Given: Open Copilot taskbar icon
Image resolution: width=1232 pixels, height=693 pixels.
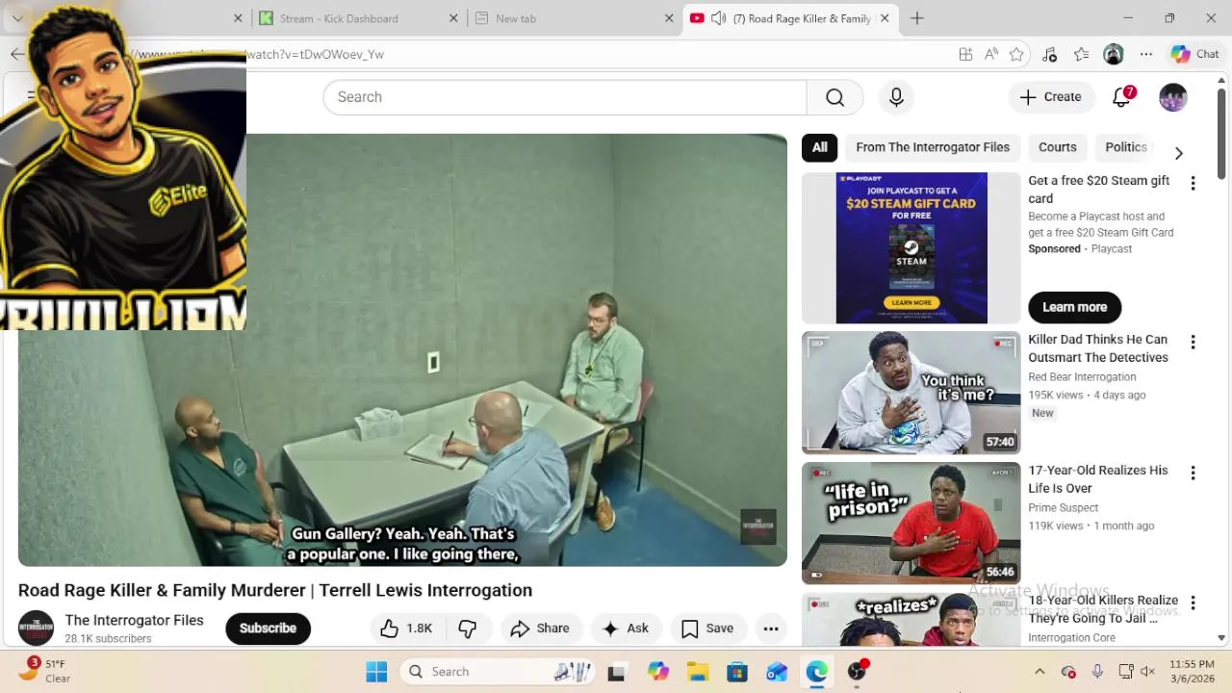Looking at the screenshot, I should [x=658, y=672].
